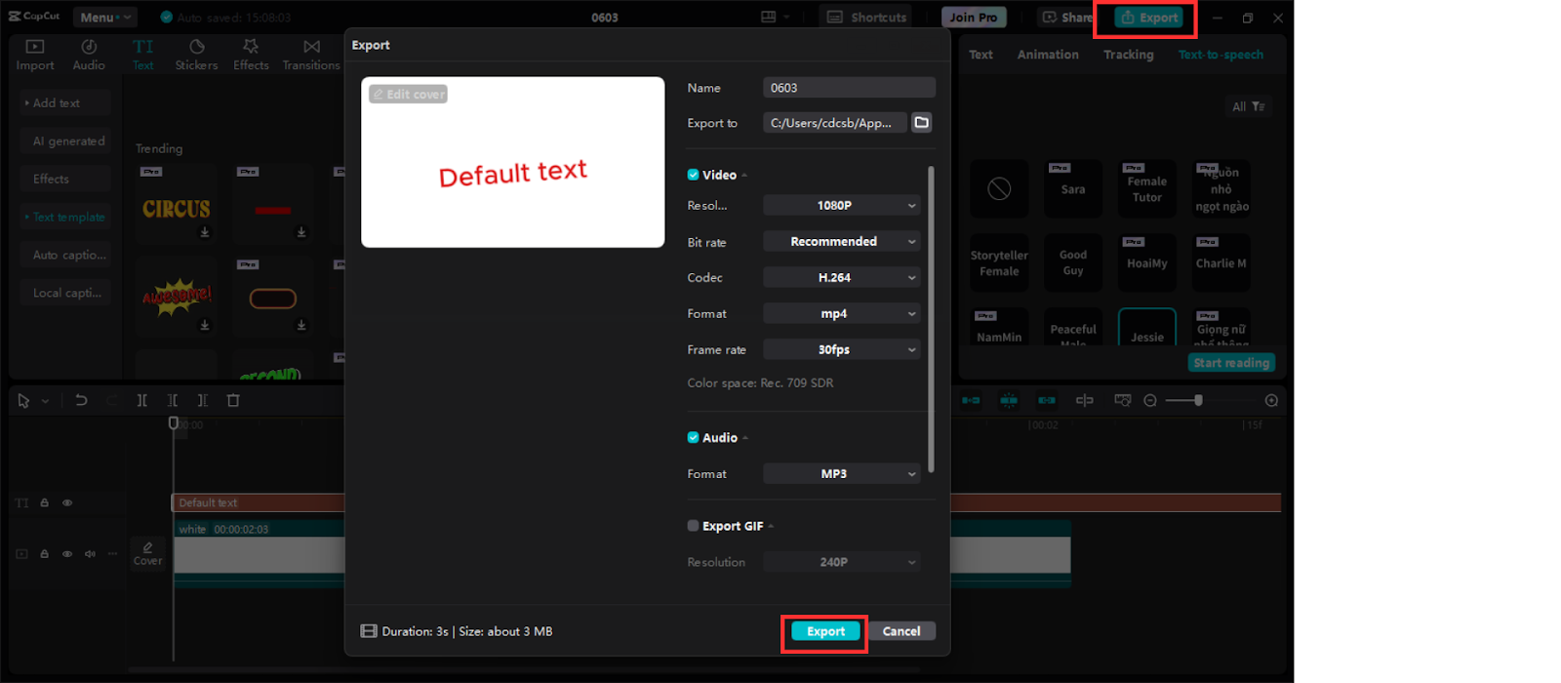Click the Cancel button
Viewport: 1561px width, 683px height.
[x=901, y=631]
